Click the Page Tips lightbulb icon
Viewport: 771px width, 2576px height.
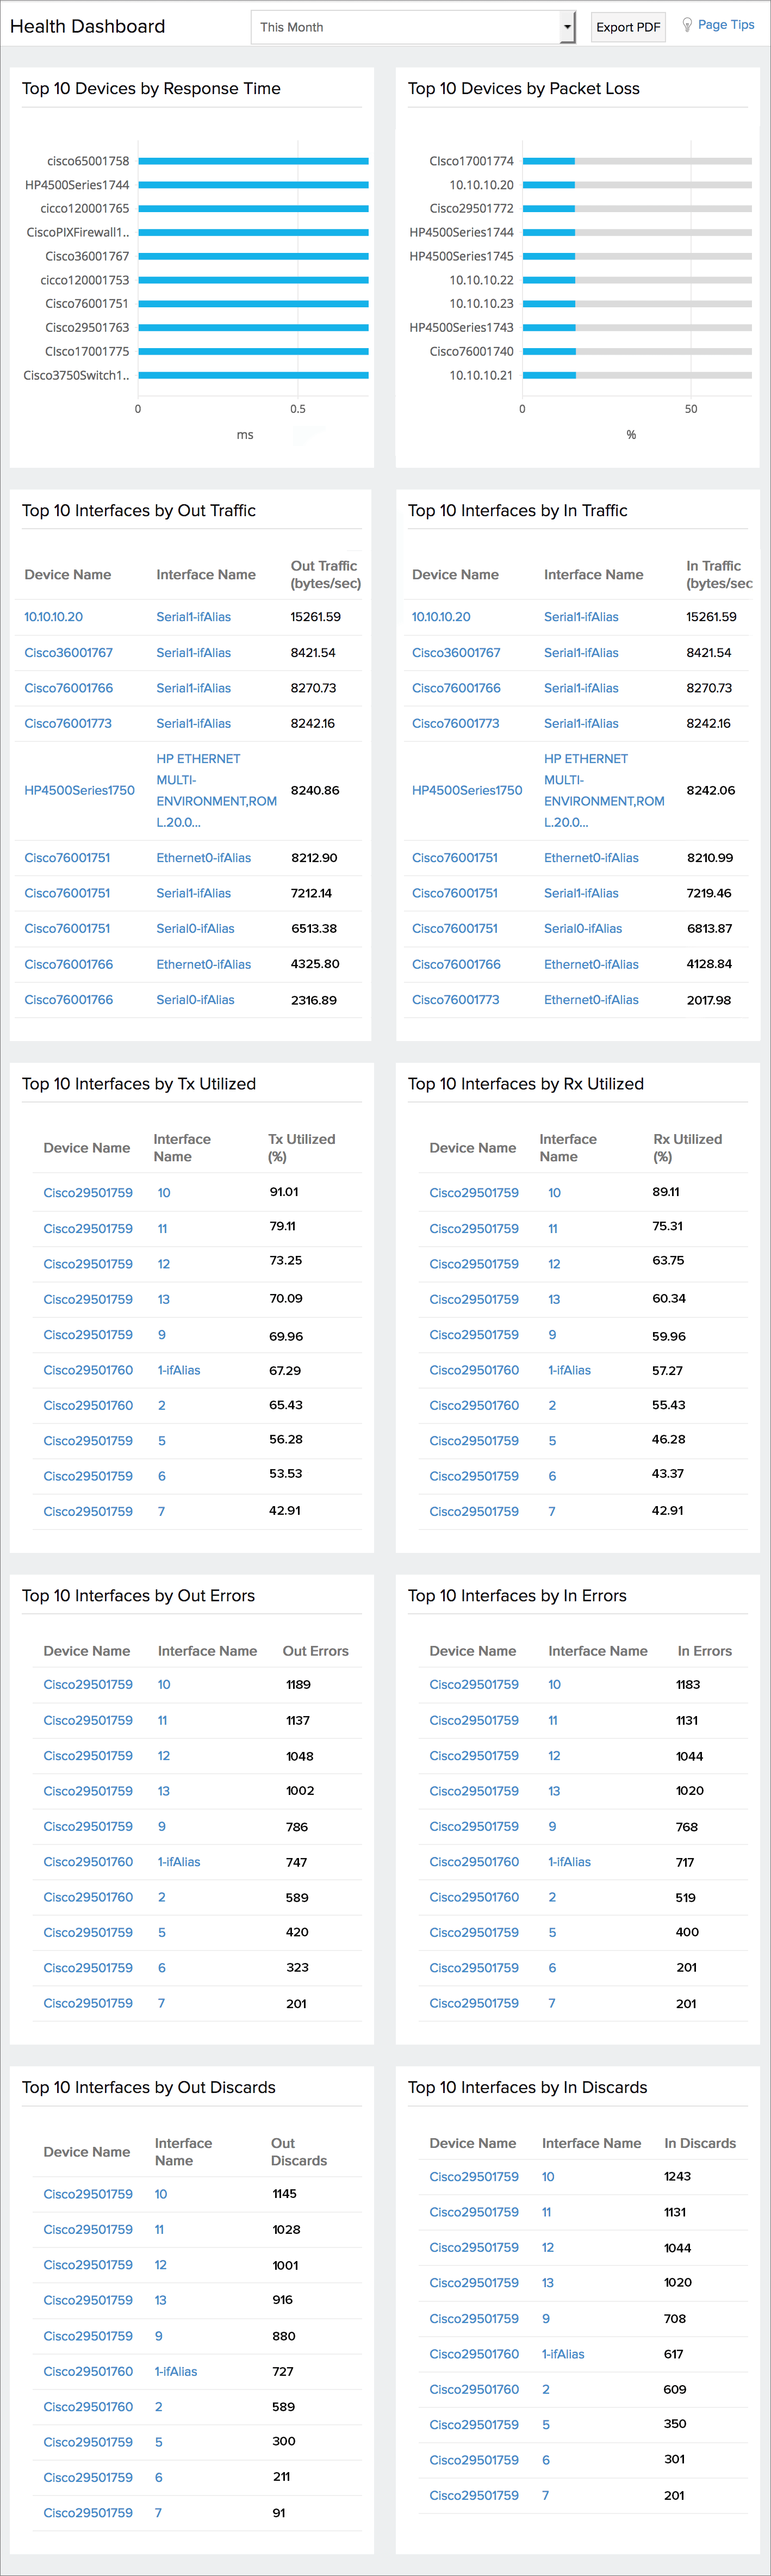pyautogui.click(x=687, y=25)
